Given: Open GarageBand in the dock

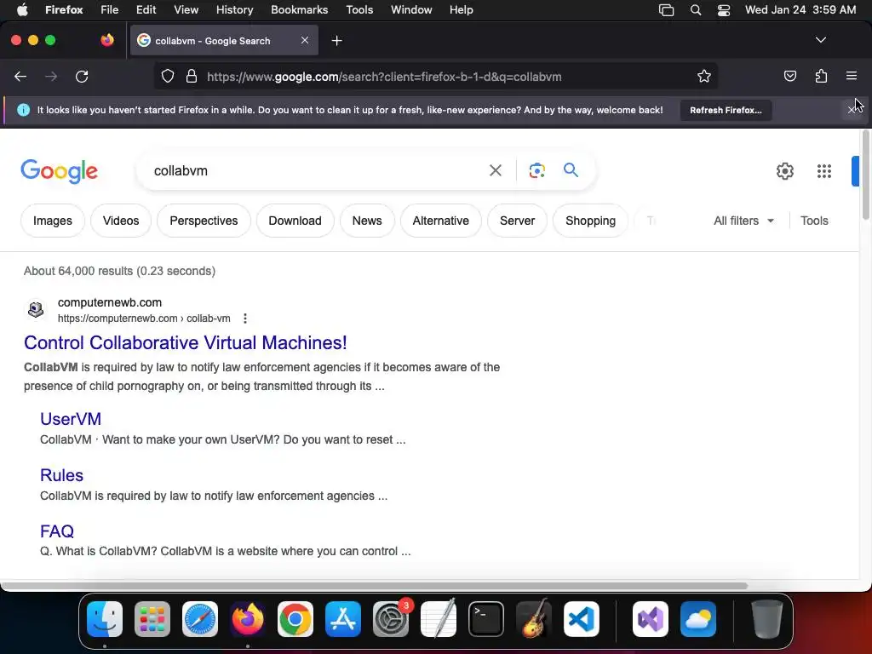Looking at the screenshot, I should pos(534,618).
